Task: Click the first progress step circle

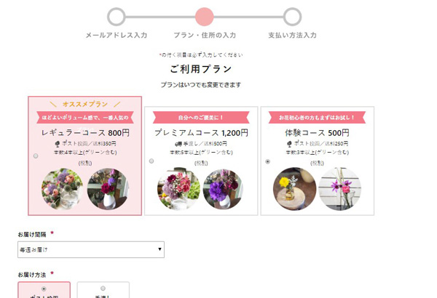Action: click(x=117, y=17)
